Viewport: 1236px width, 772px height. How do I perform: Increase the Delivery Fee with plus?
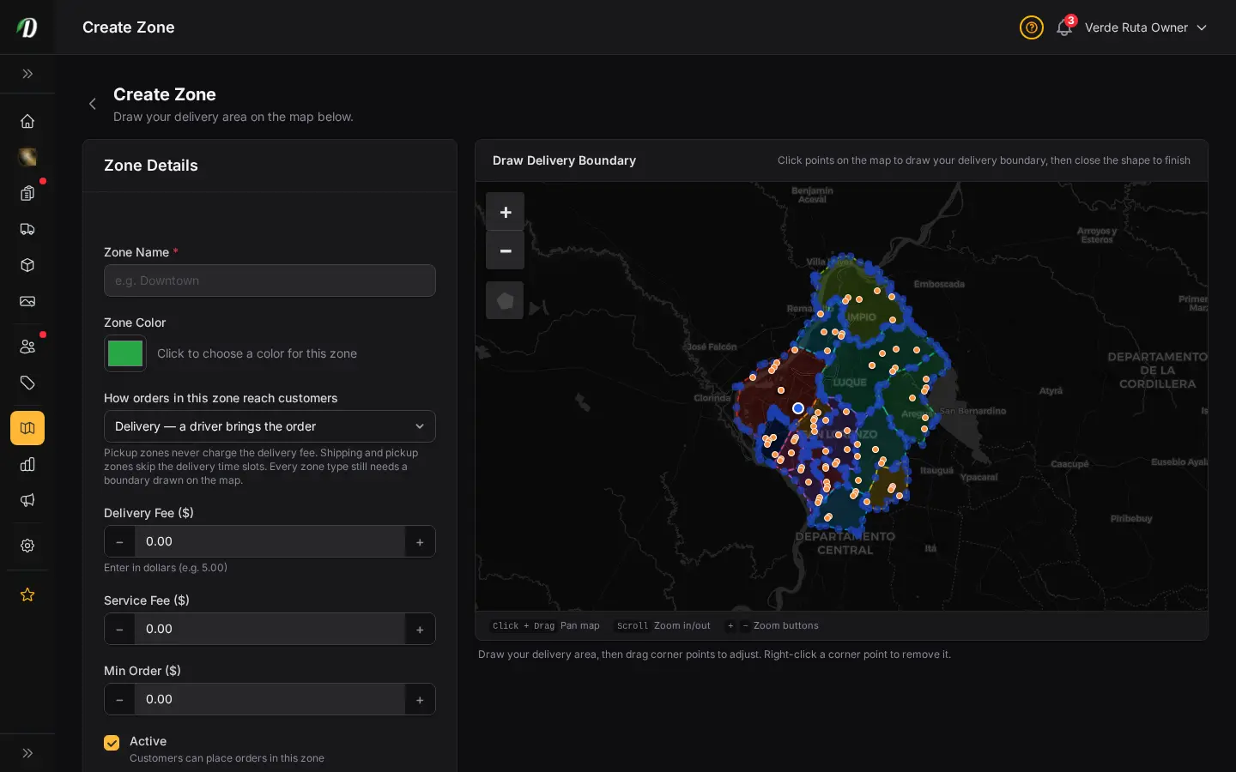click(x=420, y=541)
